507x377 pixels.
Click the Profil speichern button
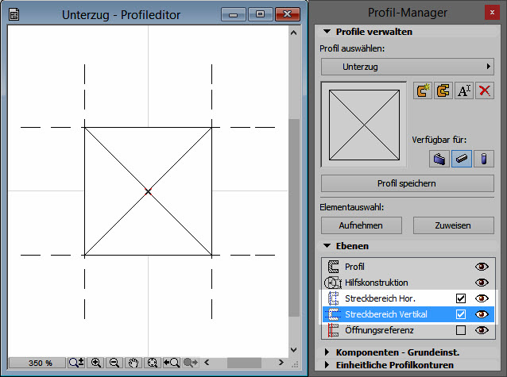tap(408, 183)
